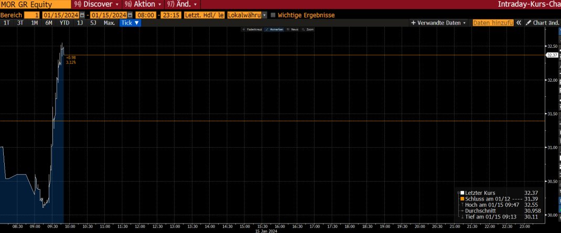Click the Durchschnitt value 30.958
The width and height of the screenshot is (561, 233).
(x=532, y=211)
